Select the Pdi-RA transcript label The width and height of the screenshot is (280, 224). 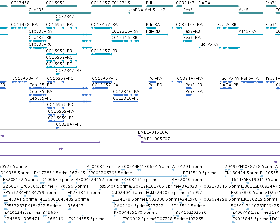pos(153,25)
